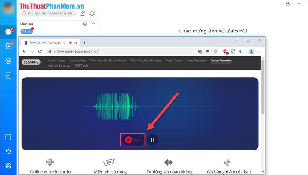Pause the voice recording
The image size is (308, 175).
point(153,140)
